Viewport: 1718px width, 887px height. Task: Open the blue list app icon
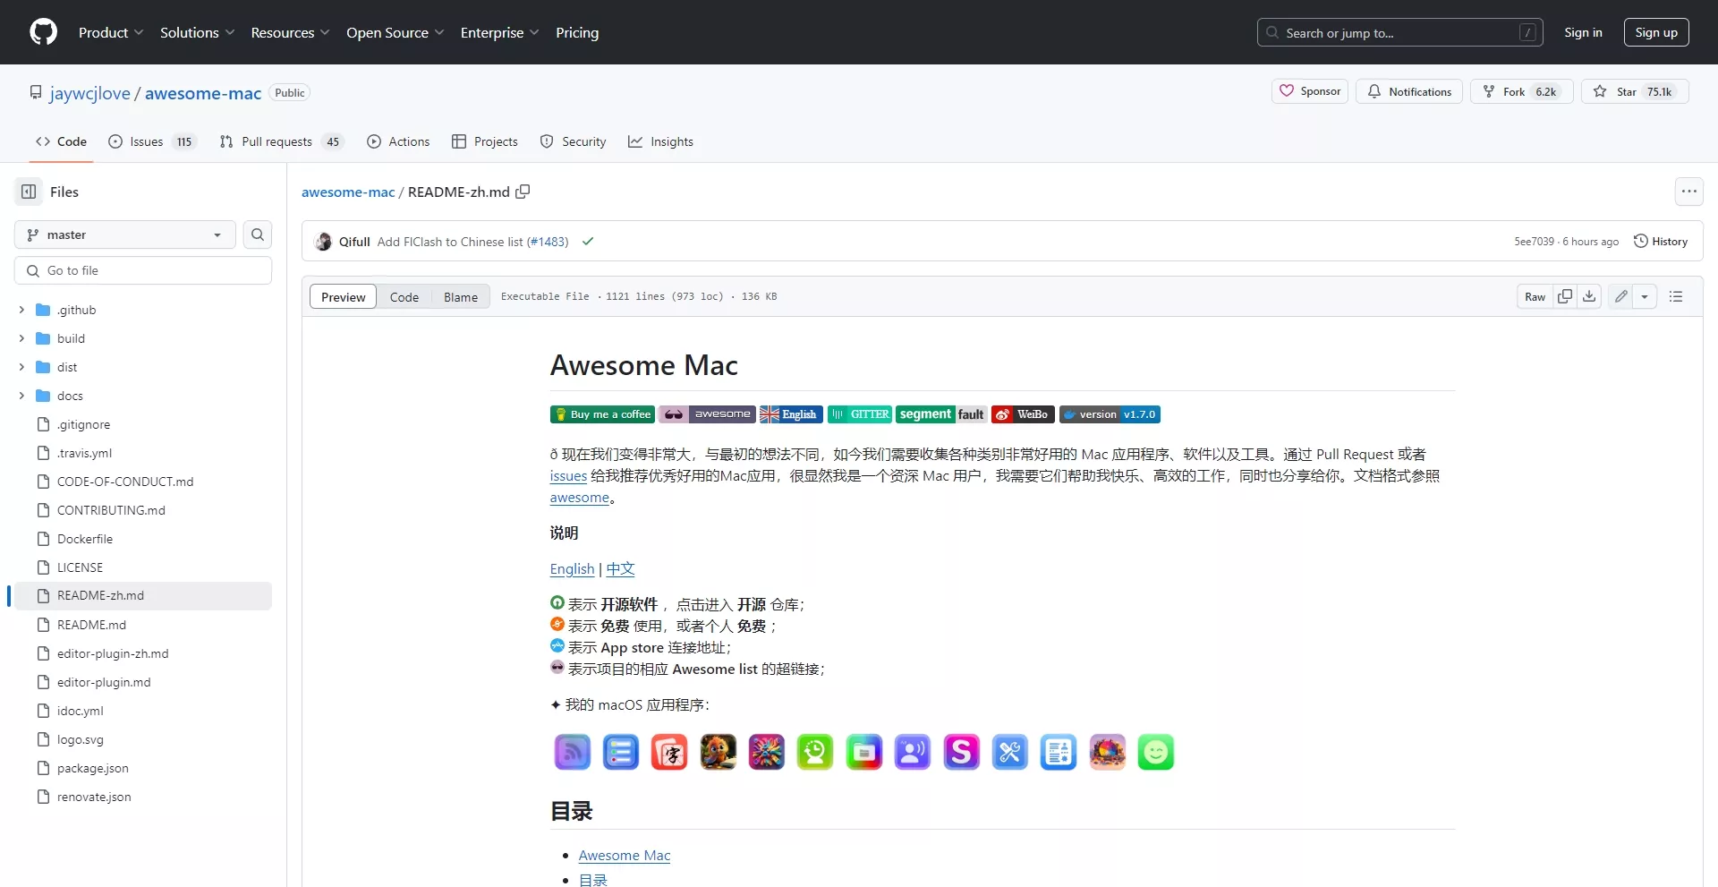621,753
